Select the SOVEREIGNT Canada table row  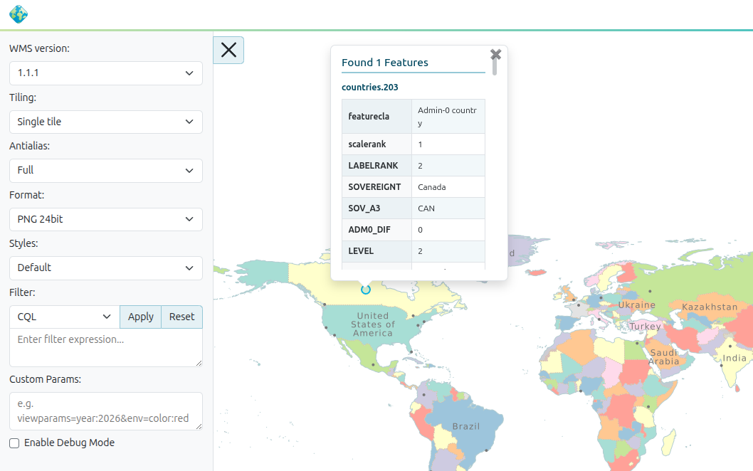[x=413, y=187]
